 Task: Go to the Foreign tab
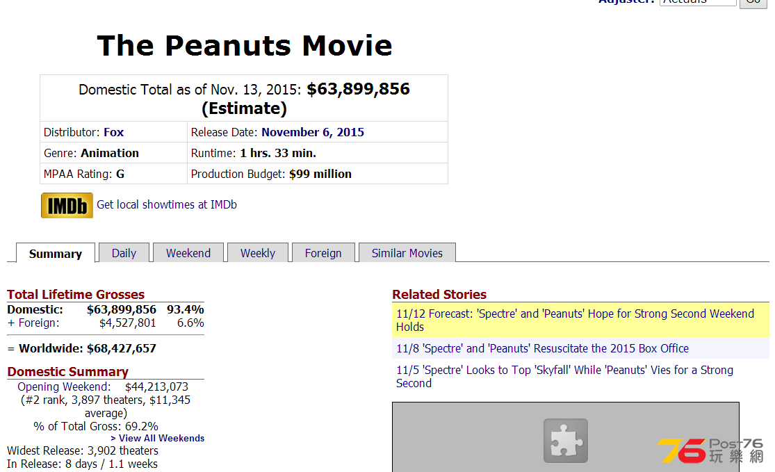tap(323, 253)
